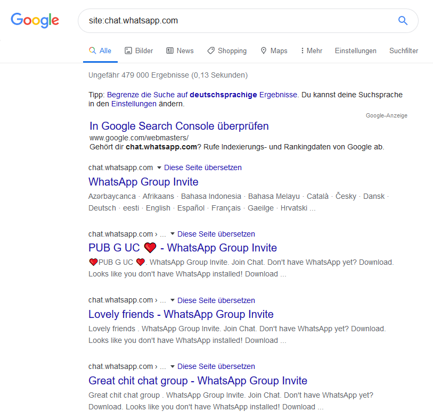The image size is (433, 420).
Task: Expand dropdown arrow for PUB G UC result
Action: pyautogui.click(x=173, y=234)
